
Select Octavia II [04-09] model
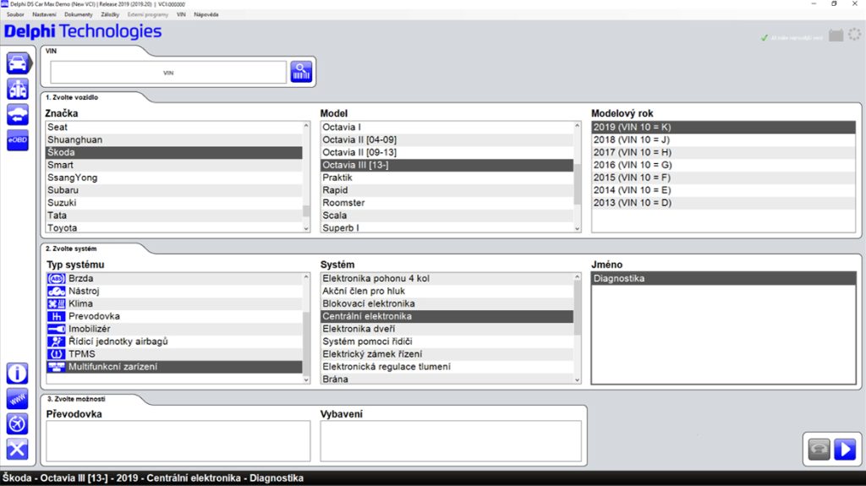(x=447, y=139)
